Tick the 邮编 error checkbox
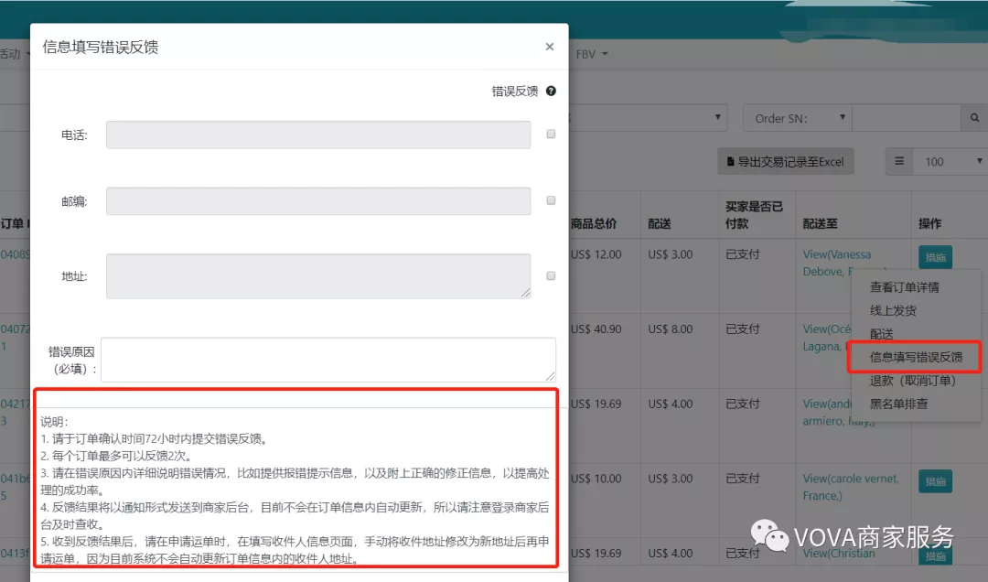Image resolution: width=988 pixels, height=582 pixels. 551,200
